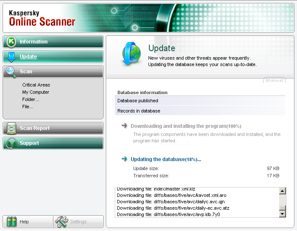Select log line daily-ec.avc.atz
The image size is (297, 231).
[173, 208]
